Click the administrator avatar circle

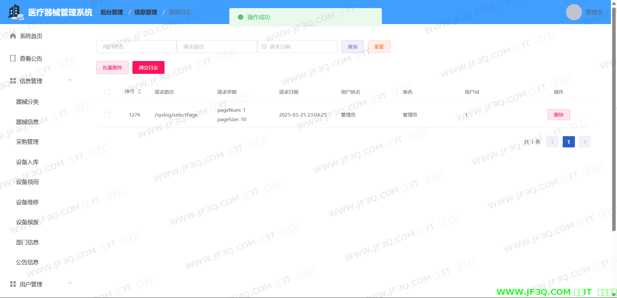(x=574, y=12)
